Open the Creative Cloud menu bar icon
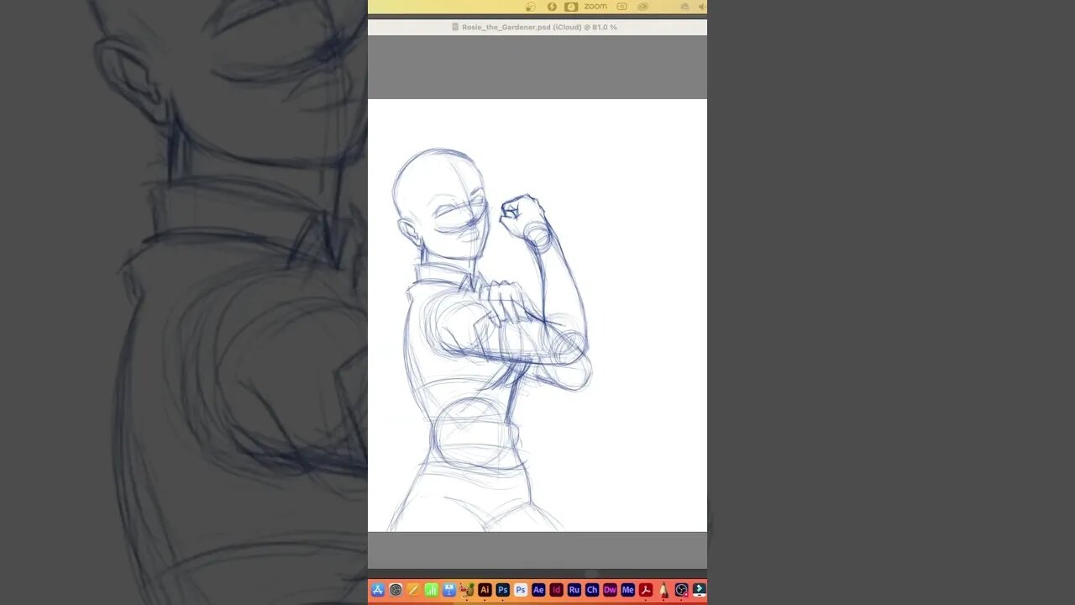Image resolution: width=1075 pixels, height=605 pixels. (642, 7)
